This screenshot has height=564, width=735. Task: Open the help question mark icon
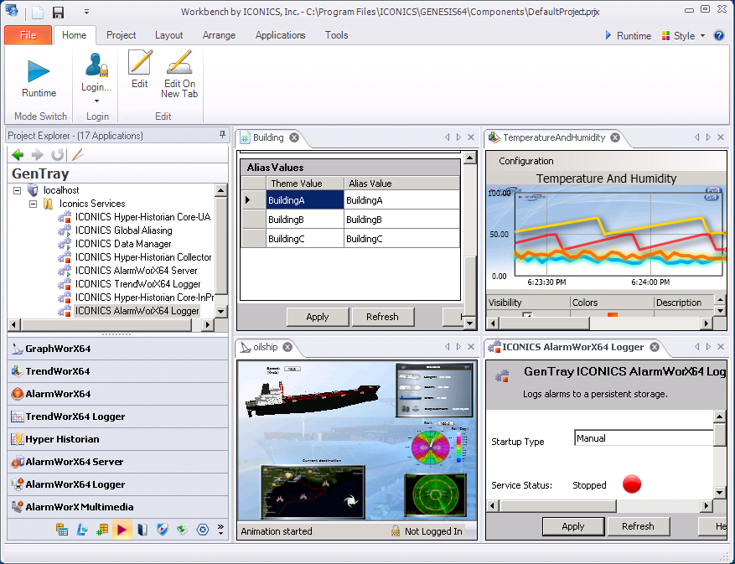click(718, 36)
